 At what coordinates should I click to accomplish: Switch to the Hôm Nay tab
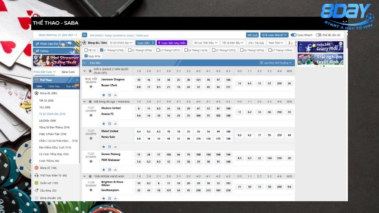pyautogui.click(x=54, y=86)
